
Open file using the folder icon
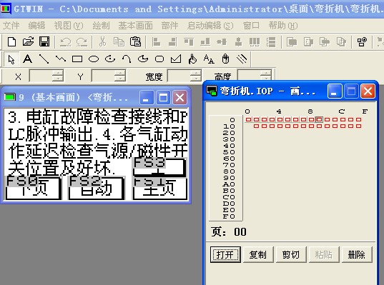coord(28,41)
